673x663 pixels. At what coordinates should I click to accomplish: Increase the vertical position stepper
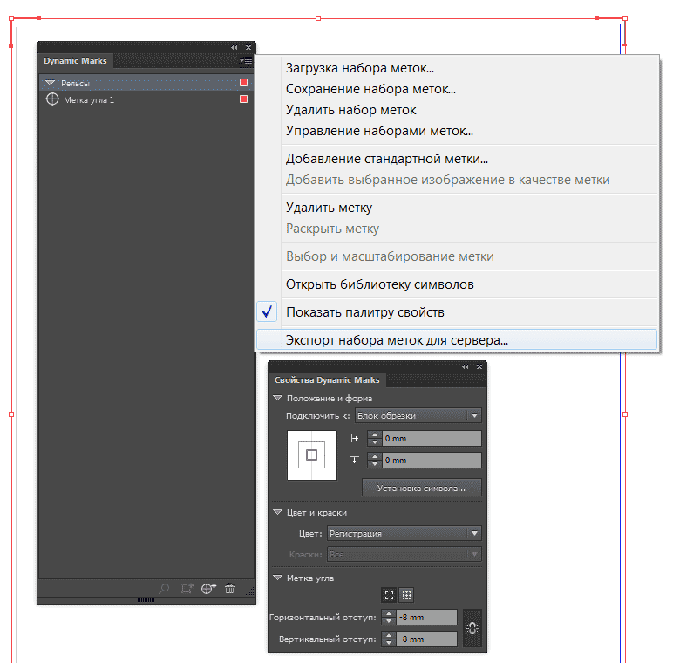[375, 456]
